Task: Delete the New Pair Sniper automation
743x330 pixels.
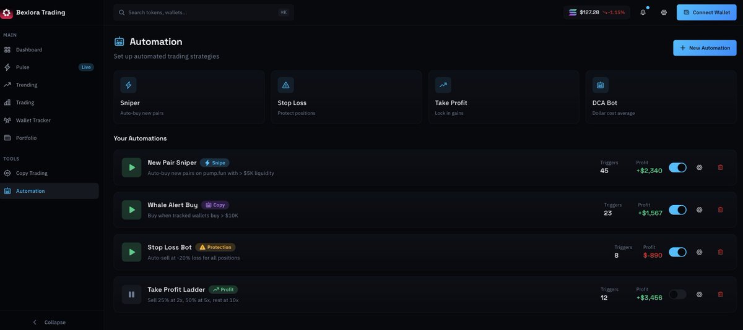Action: click(720, 167)
